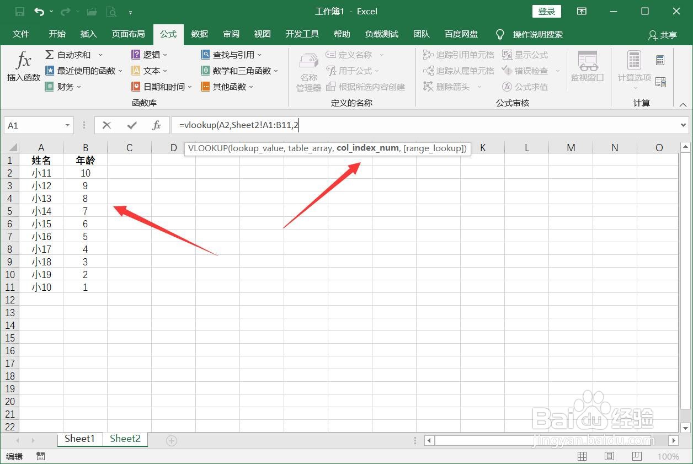Click Create from Selection (根据所选内容创建)

[367, 87]
